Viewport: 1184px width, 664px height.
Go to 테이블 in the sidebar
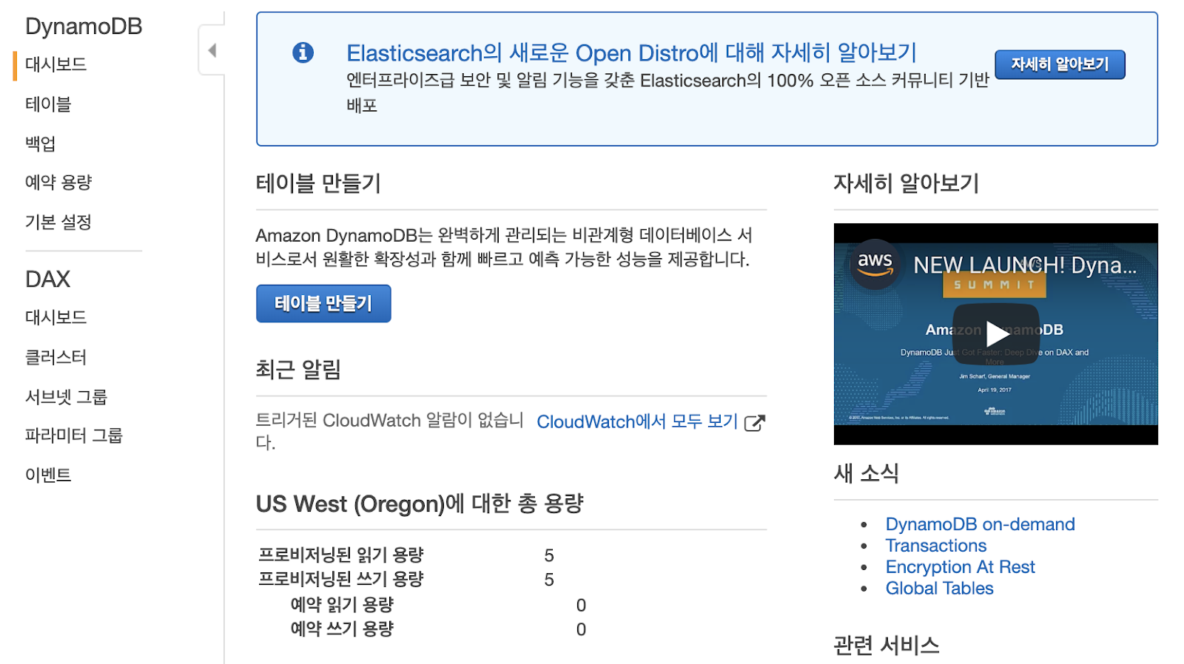pyautogui.click(x=48, y=104)
